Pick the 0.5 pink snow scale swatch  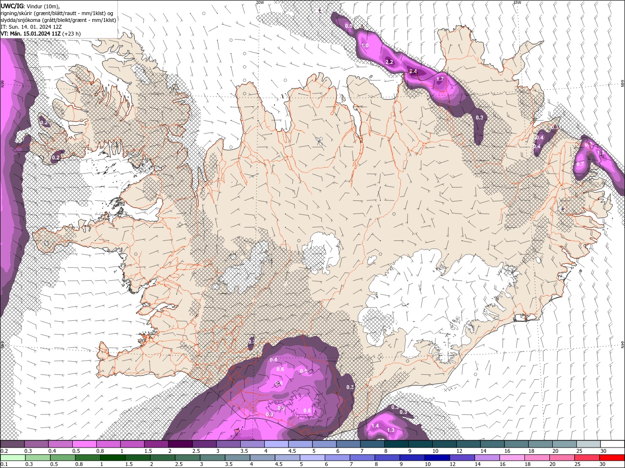coord(84,444)
